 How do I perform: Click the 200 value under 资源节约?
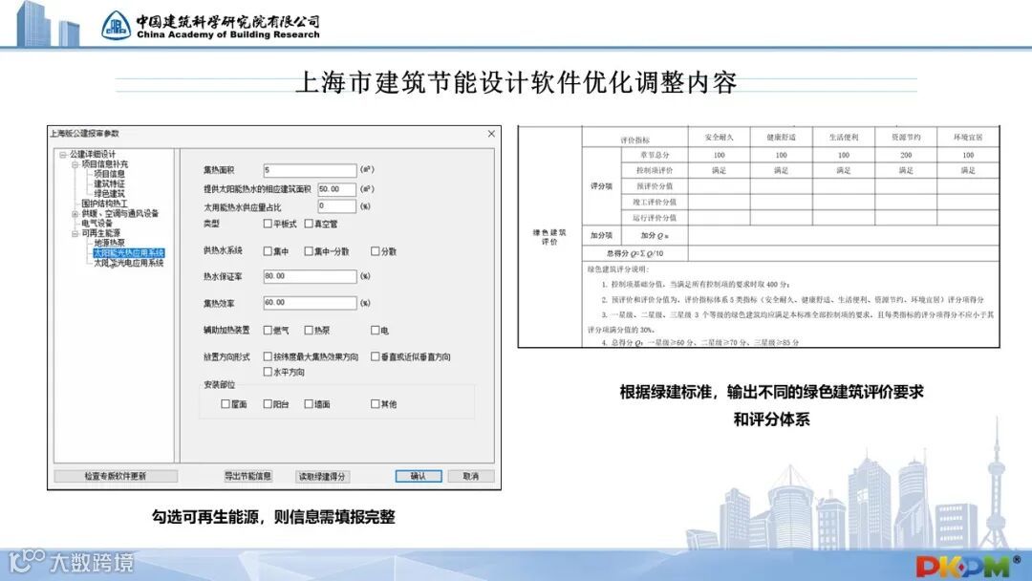coord(906,156)
